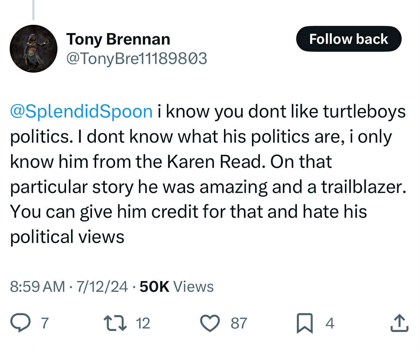This screenshot has width=420, height=350.
Task: Repost this tweet using the retweet icon
Action: click(x=115, y=323)
